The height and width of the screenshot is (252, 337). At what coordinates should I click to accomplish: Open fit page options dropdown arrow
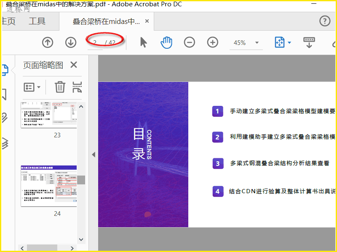pyautogui.click(x=289, y=42)
